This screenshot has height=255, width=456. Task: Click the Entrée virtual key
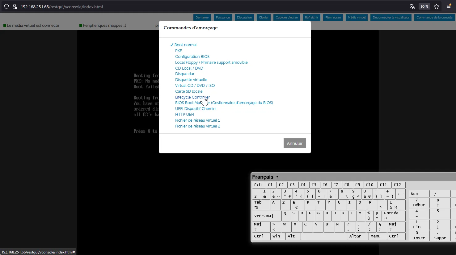point(394,216)
